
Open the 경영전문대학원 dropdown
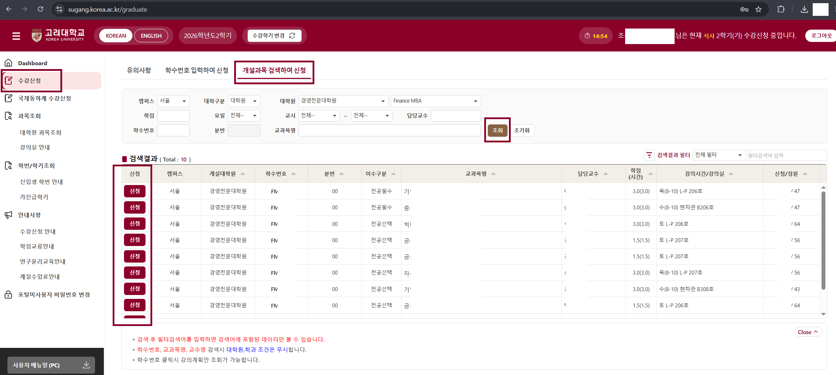point(343,101)
